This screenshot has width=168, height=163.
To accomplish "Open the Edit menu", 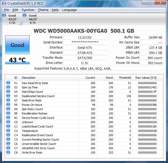I will (x=15, y=10).
